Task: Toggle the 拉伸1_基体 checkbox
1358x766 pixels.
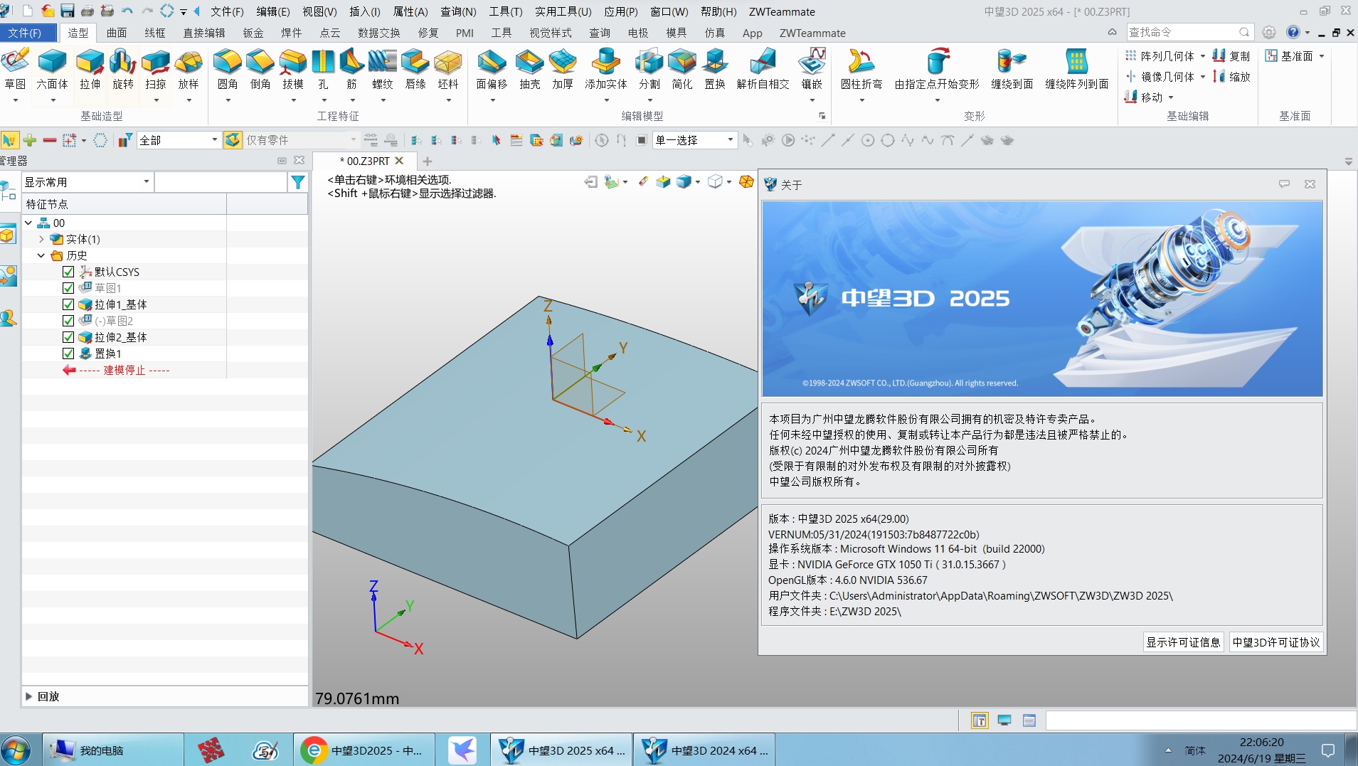Action: tap(68, 304)
